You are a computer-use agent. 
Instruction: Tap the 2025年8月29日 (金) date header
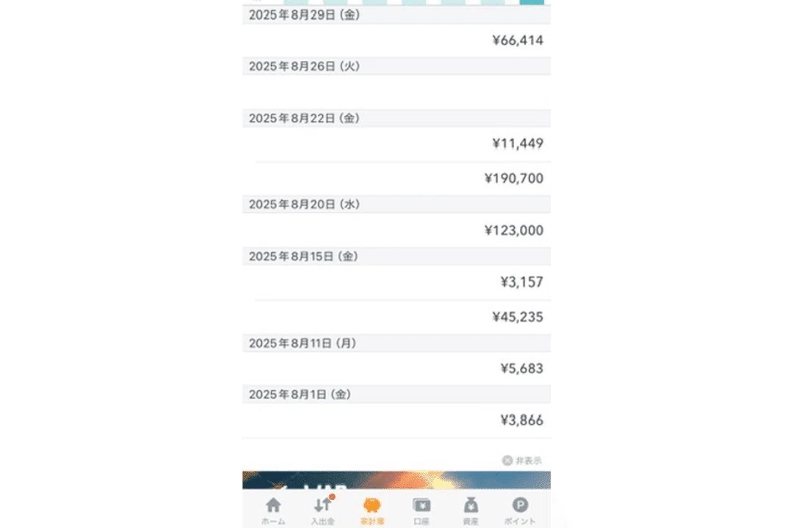click(396, 15)
